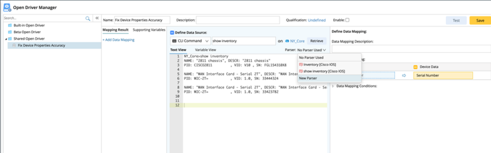491x153 pixels.
Task: Click the Open Driver Manager logo icon
Action: pos(7,7)
